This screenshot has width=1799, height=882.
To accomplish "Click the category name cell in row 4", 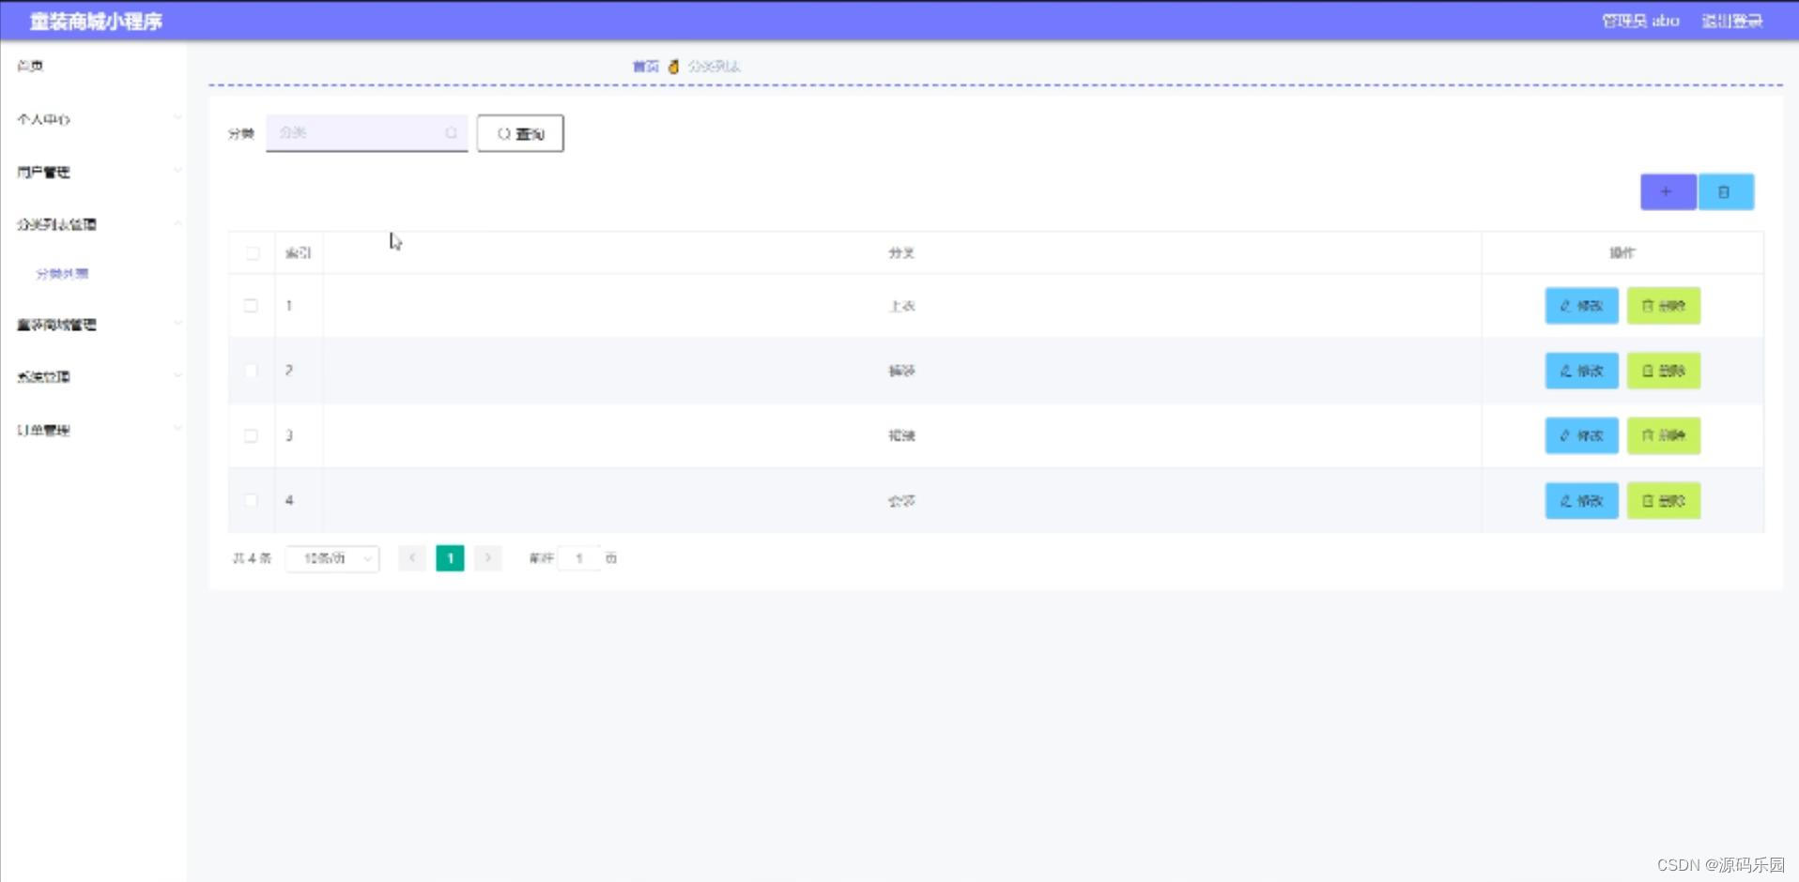I will 901,501.
